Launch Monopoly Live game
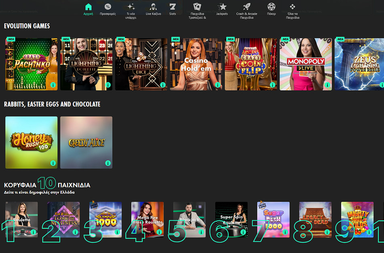 (306, 64)
